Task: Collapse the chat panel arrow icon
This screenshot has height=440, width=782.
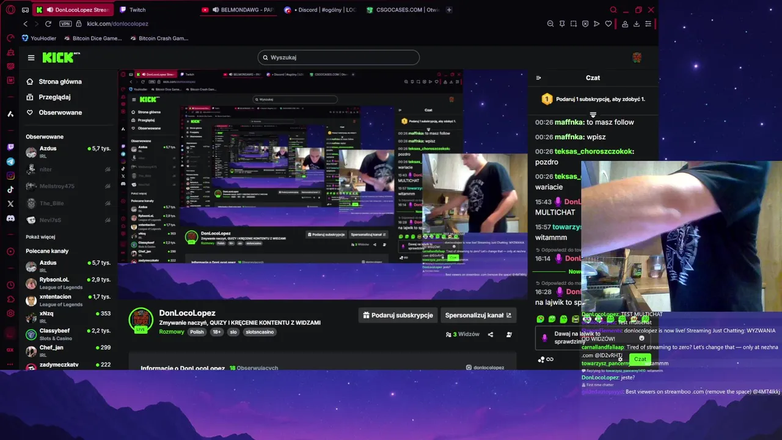Action: coord(538,78)
